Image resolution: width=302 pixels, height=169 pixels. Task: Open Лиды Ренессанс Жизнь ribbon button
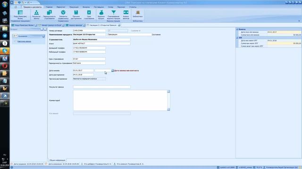click(20, 15)
